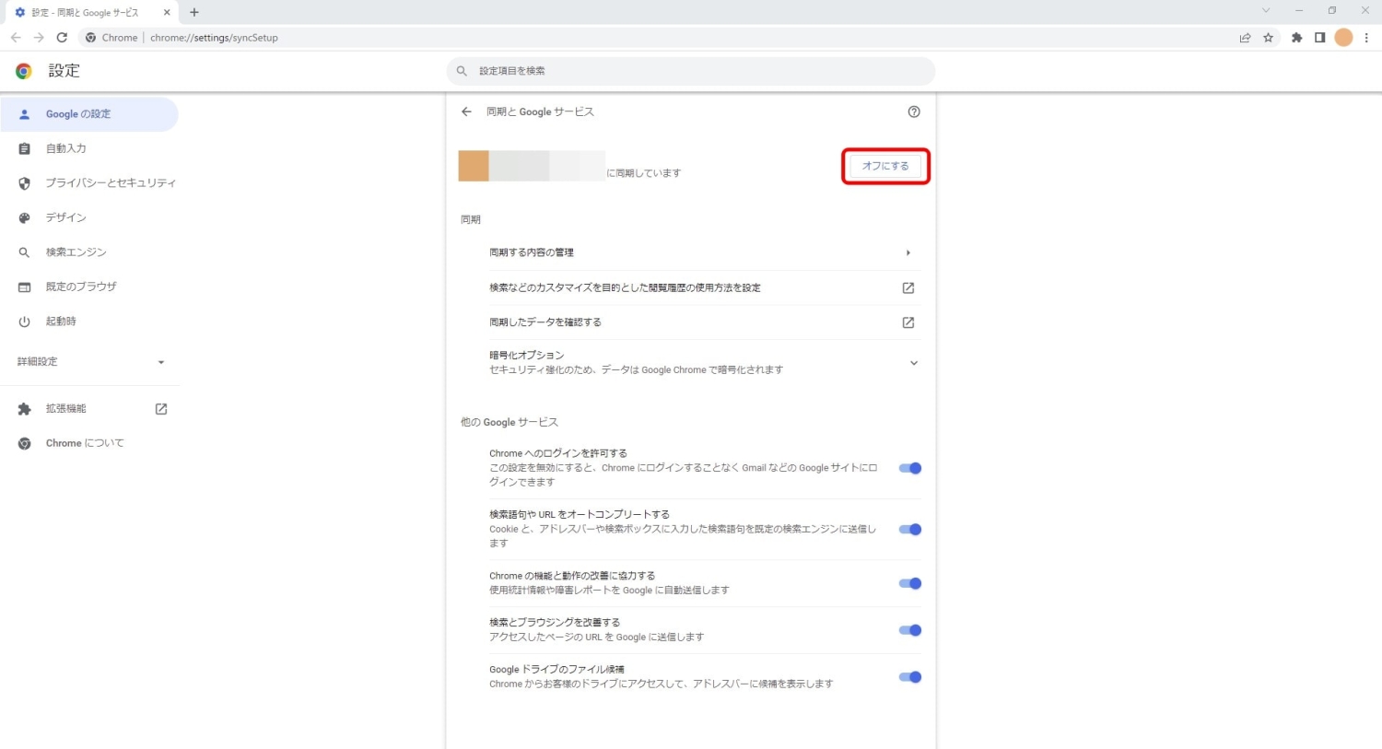1382x749 pixels.
Task: Click the share page icon in address bar
Action: (x=1245, y=38)
